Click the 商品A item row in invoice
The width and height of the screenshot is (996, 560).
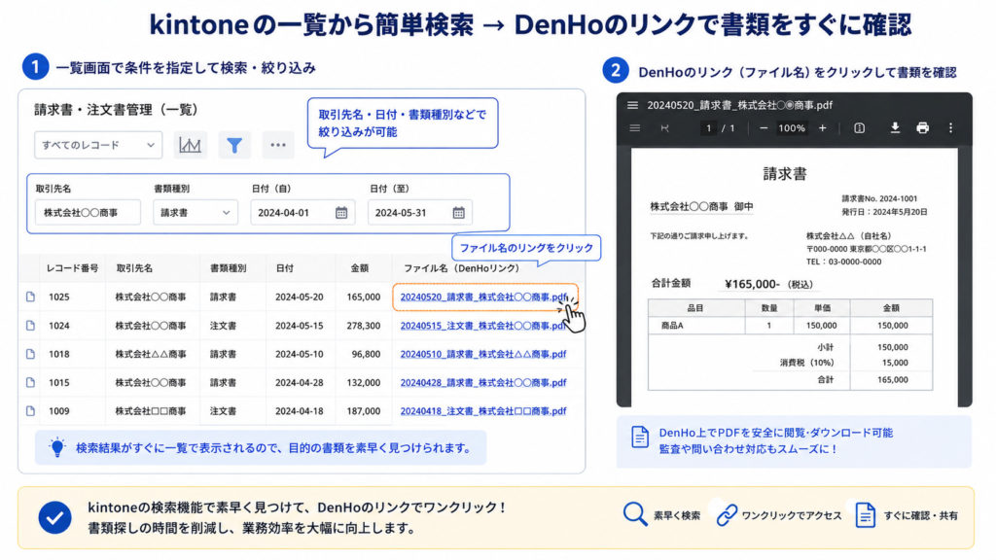pyautogui.click(x=790, y=325)
